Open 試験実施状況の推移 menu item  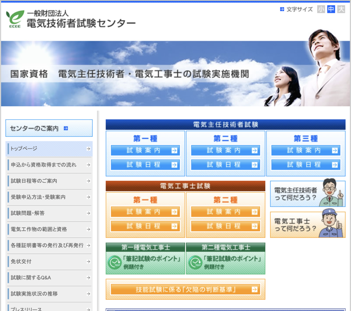[49, 293]
